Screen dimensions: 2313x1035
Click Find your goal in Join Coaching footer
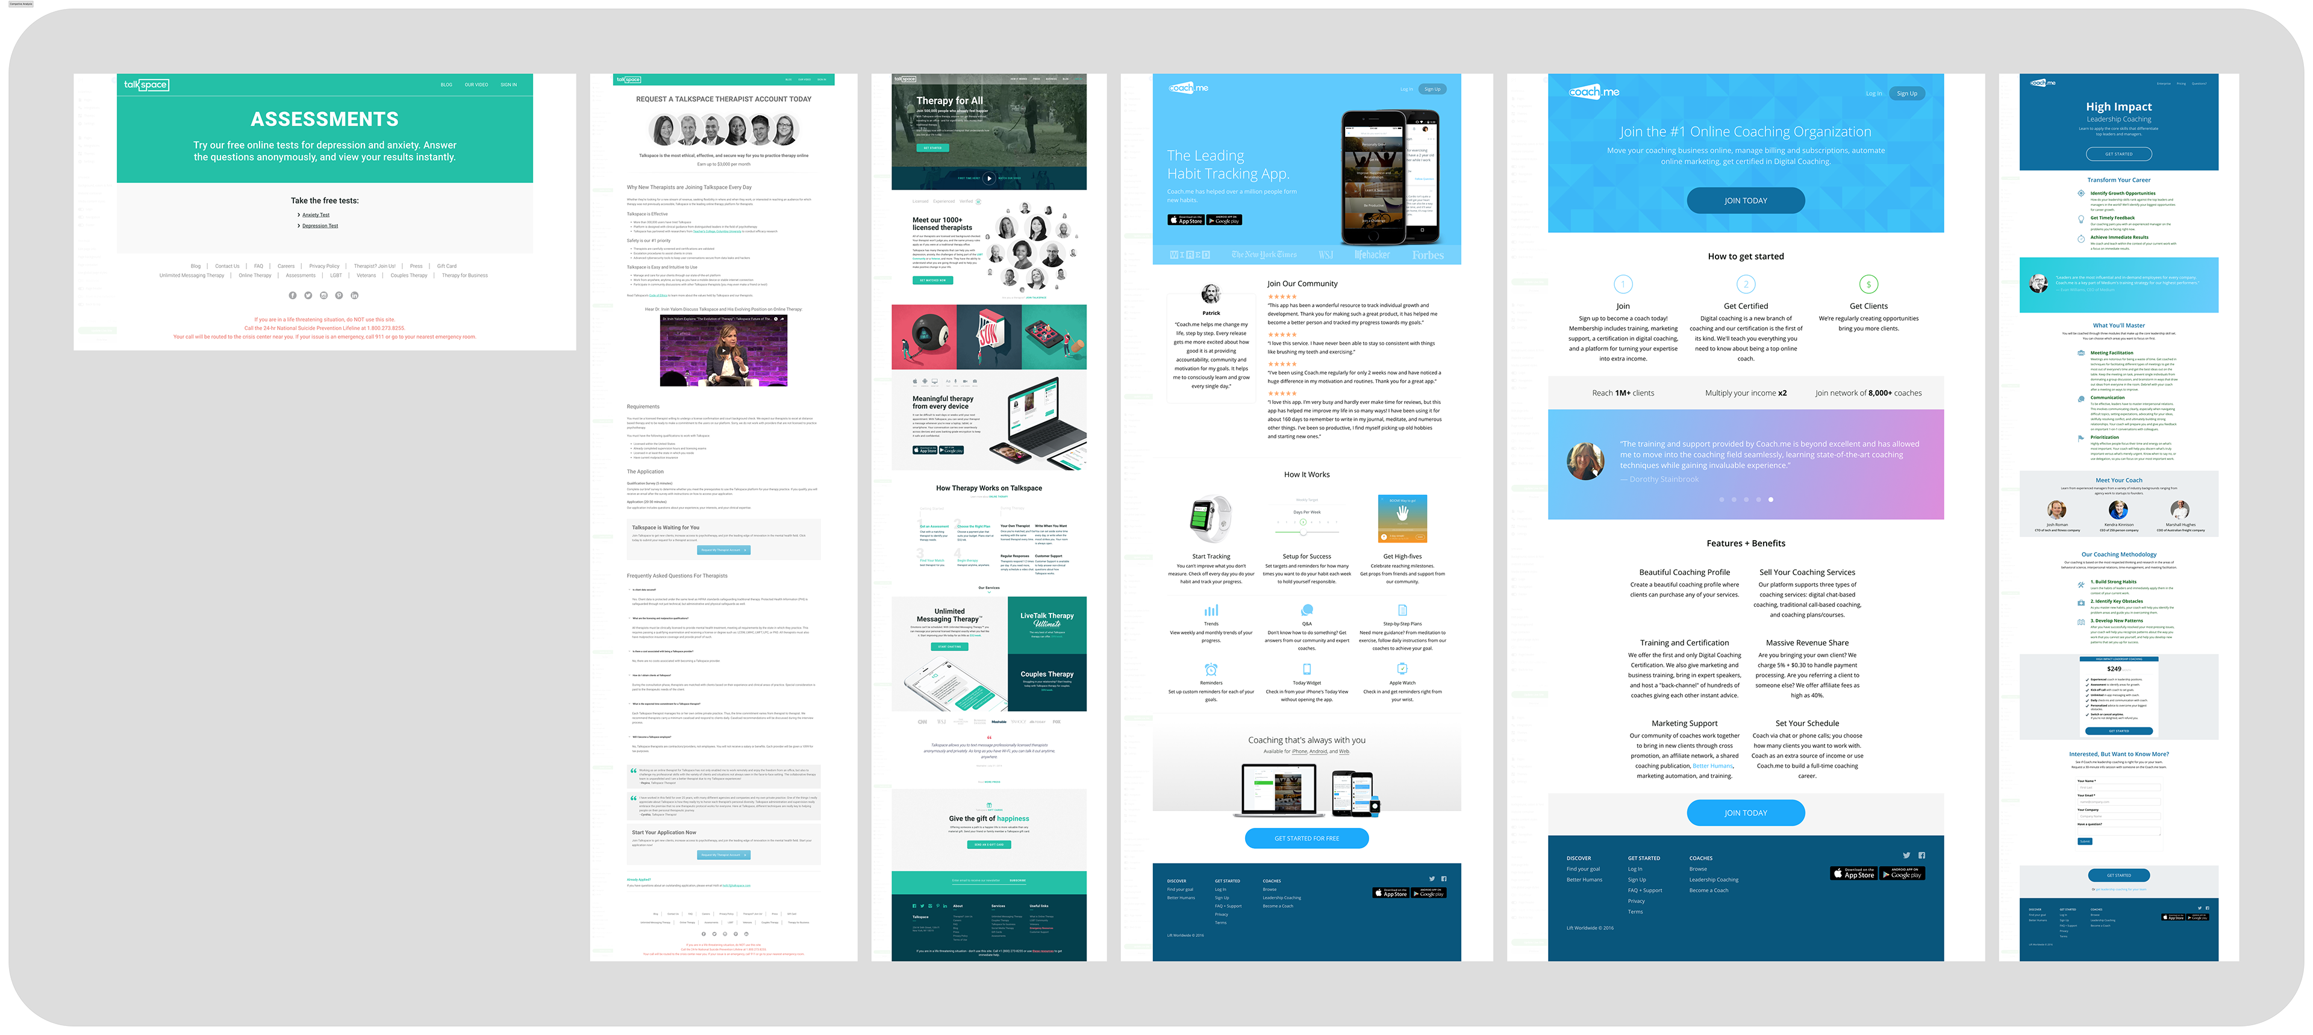1583,869
